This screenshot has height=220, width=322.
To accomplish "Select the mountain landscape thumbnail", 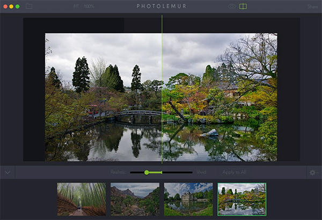I will point(135,199).
